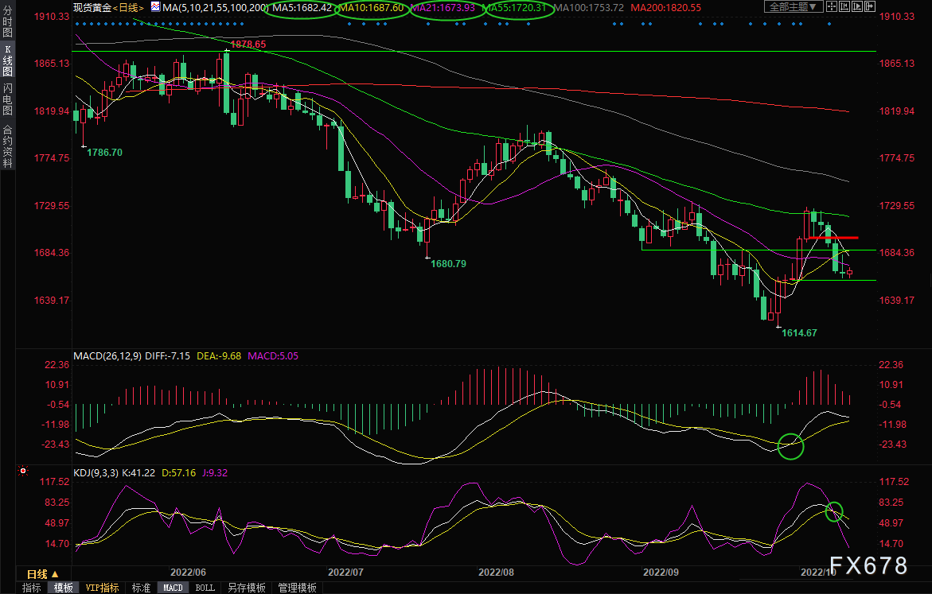Click the 现货黄金 chart title
This screenshot has width=932, height=594.
pos(92,8)
